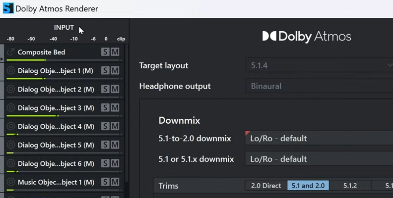Open the 5.1 or 5.1.x downmix dropdown
The image size is (393, 198).
[319, 159]
